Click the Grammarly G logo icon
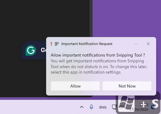The width and height of the screenshot is (161, 114). point(31,50)
